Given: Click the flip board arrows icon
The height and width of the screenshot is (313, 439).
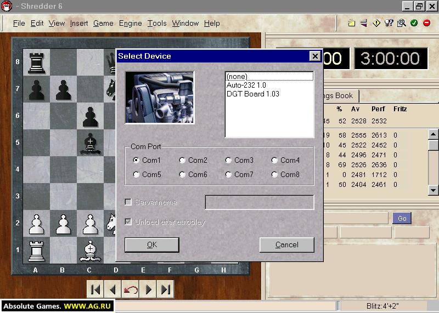Looking at the screenshot, I should (x=364, y=23).
